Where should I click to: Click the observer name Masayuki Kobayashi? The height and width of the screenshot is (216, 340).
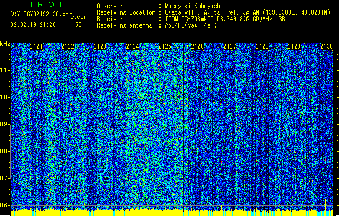point(194,6)
